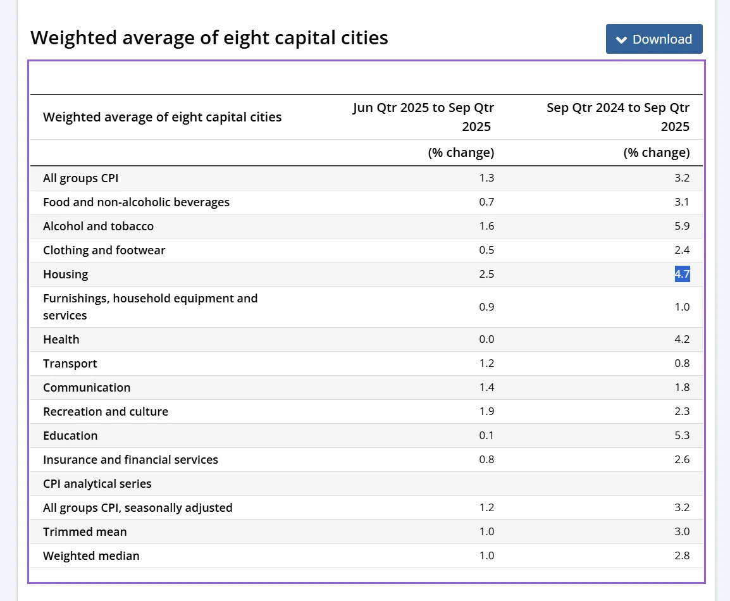Screen dimensions: 730x601
Task: Click 'Insurance and financial services' row label
Action: click(x=130, y=460)
